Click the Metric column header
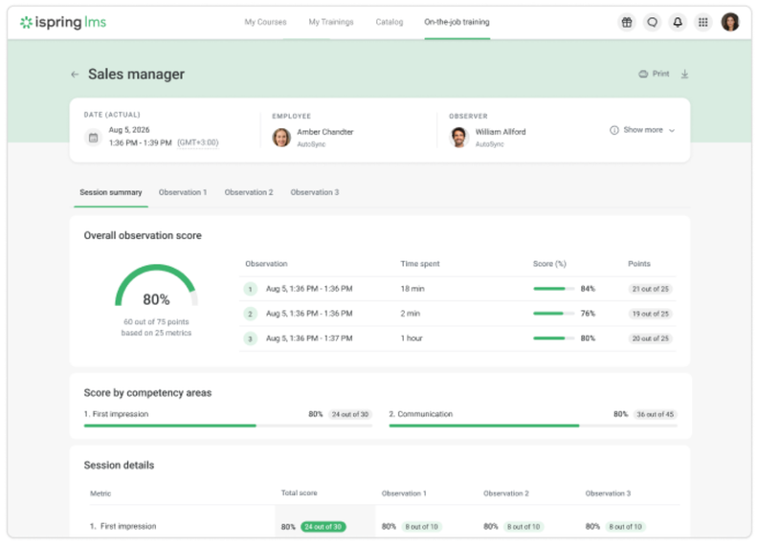758x546 pixels. pos(100,493)
